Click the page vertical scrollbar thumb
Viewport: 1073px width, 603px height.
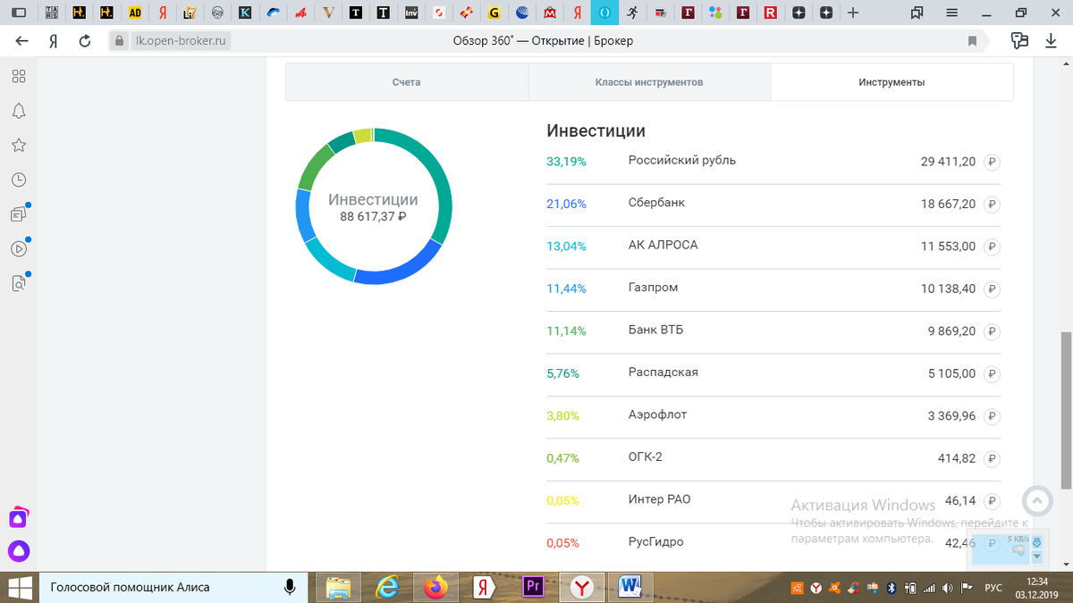tap(1065, 410)
